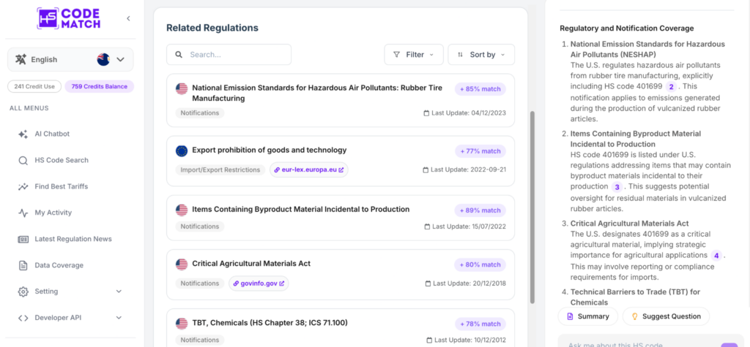This screenshot has width=750, height=347.
Task: Open the Filter dropdown
Action: tap(414, 54)
